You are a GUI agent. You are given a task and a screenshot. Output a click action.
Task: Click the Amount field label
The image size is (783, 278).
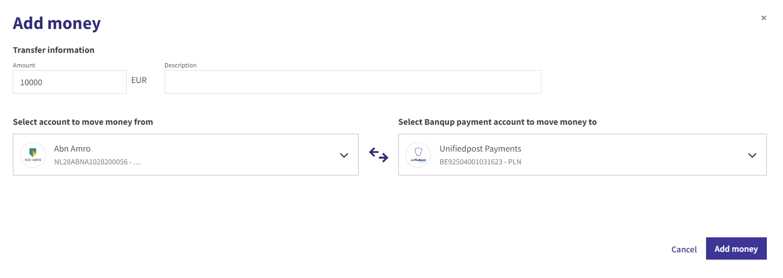click(24, 65)
